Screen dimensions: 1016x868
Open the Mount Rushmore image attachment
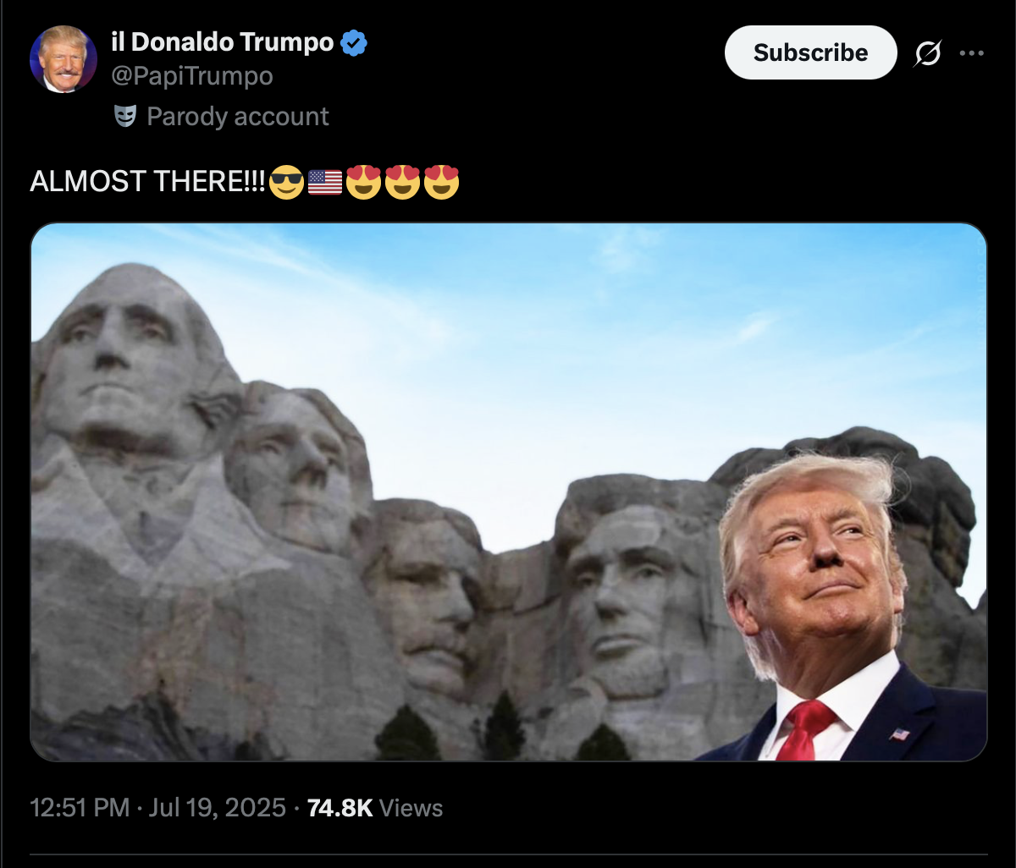509,492
